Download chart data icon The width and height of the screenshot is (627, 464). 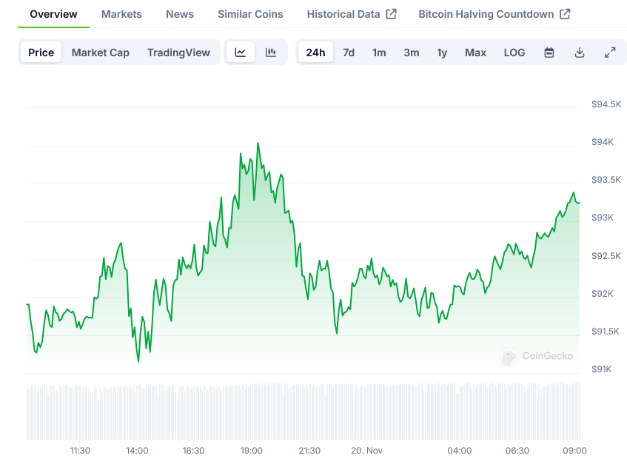pyautogui.click(x=580, y=53)
